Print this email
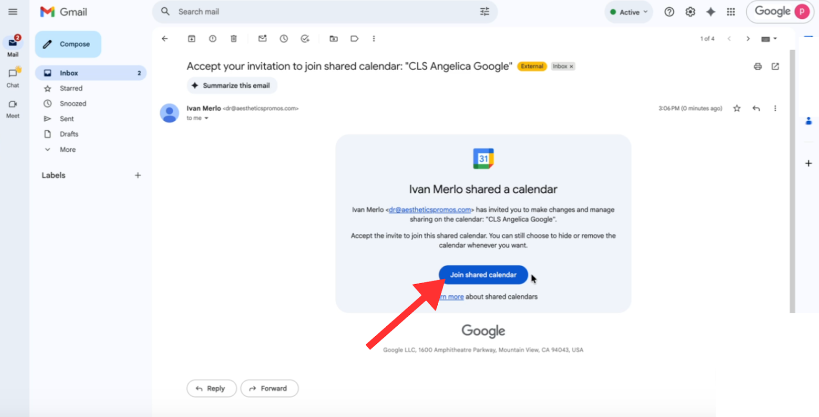819x417 pixels. [758, 66]
